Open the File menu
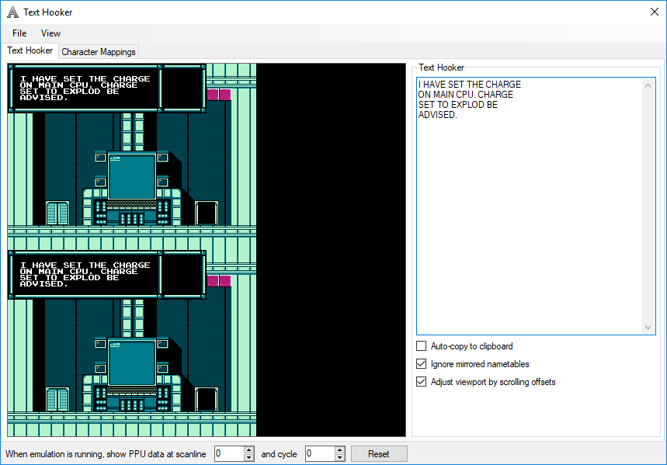 pos(19,33)
